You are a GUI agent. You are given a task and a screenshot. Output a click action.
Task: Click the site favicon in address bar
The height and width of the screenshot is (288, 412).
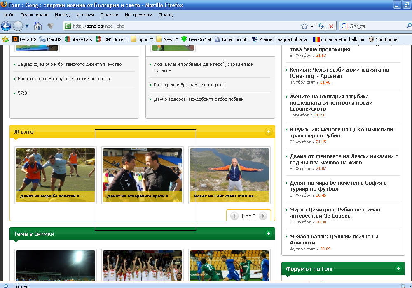point(68,26)
